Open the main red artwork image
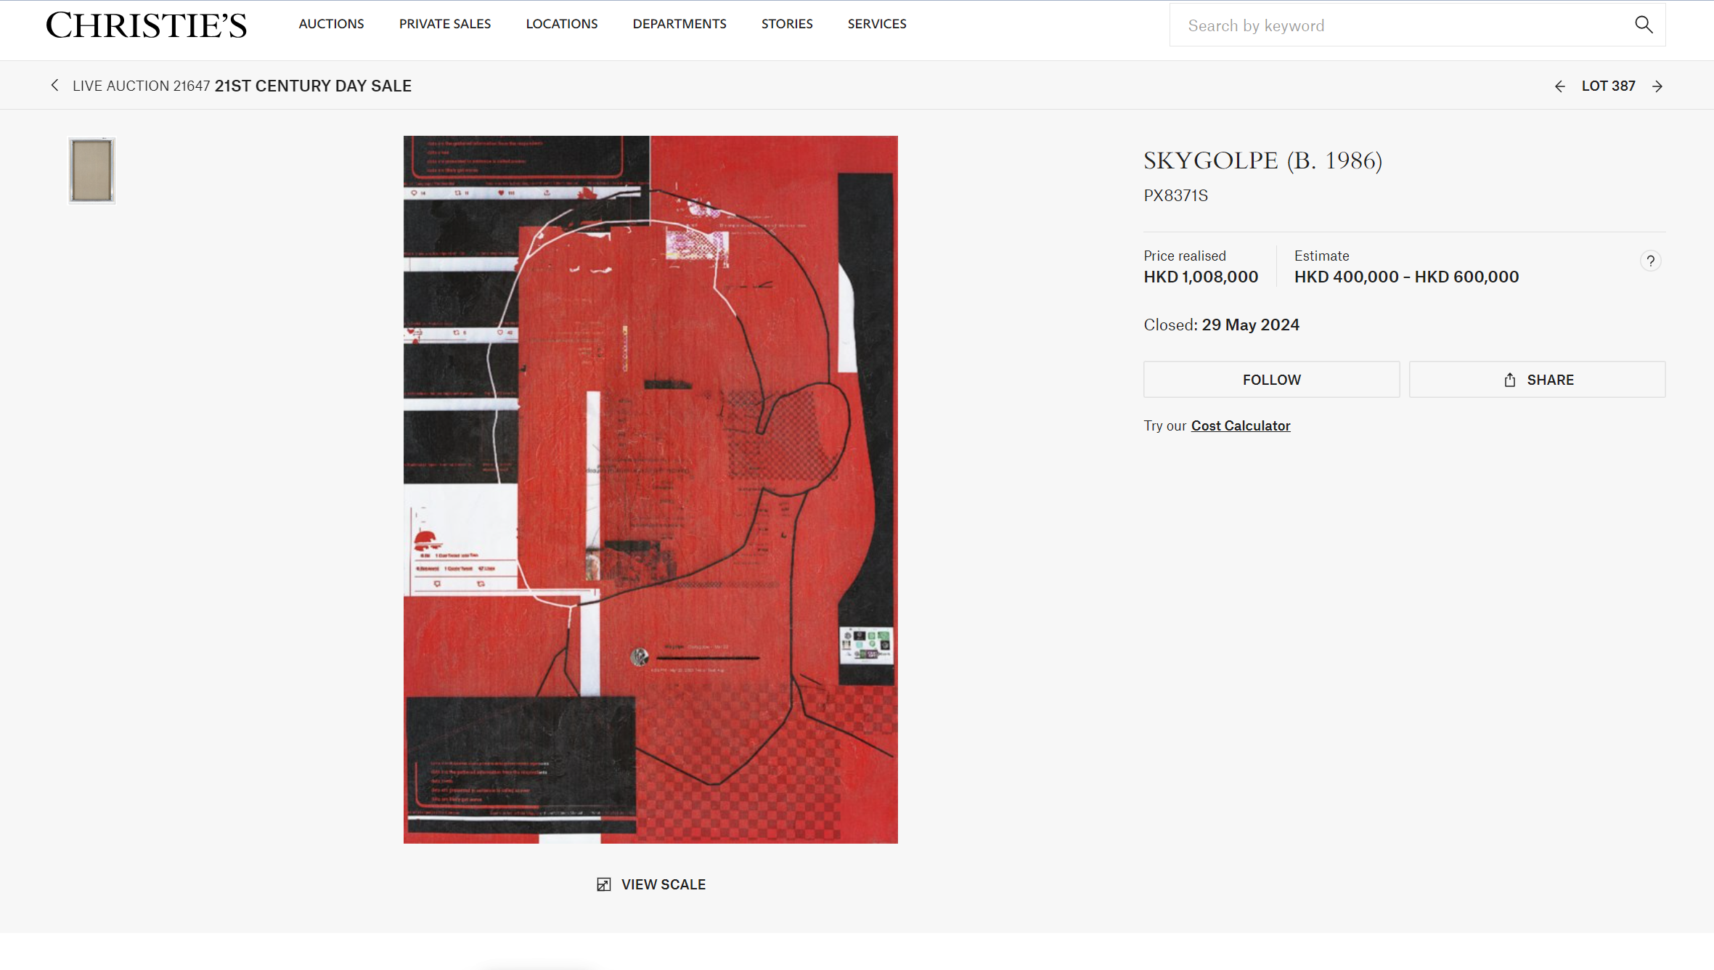Image resolution: width=1714 pixels, height=970 pixels. pos(650,489)
